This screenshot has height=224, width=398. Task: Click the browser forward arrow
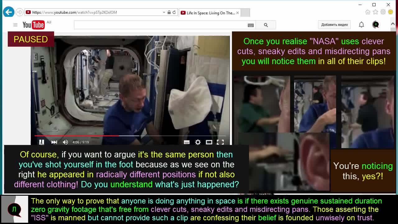tap(20, 12)
